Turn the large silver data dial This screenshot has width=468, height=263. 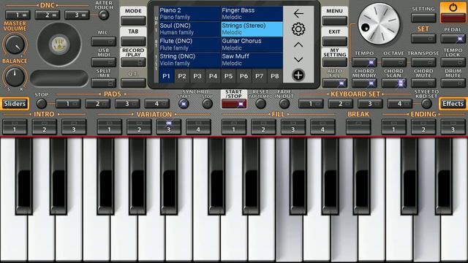(379, 24)
